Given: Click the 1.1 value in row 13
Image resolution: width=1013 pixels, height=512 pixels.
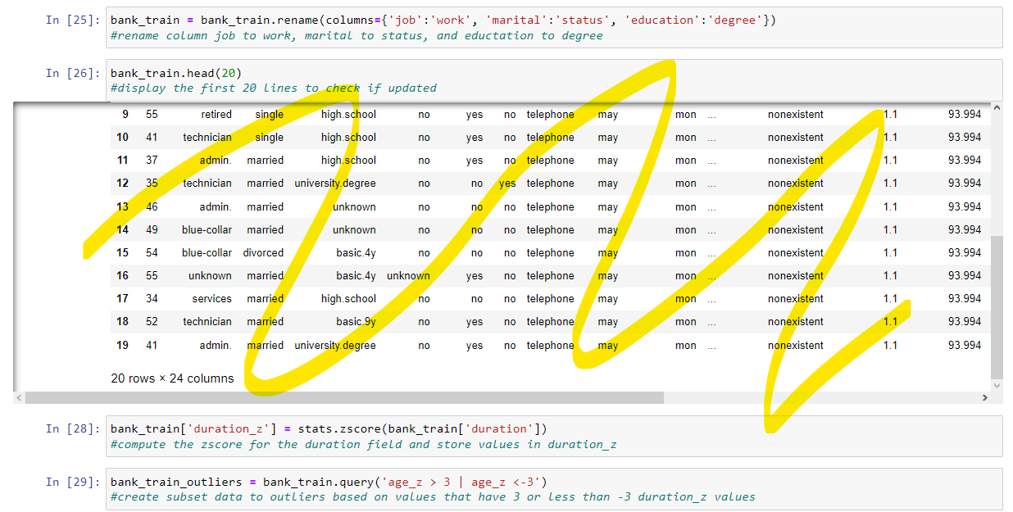Looking at the screenshot, I should pos(890,207).
